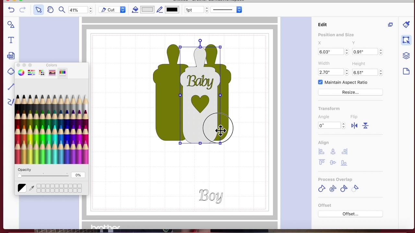Flip the selection horizontally
Viewport: 415px width, 233px height.
(x=354, y=126)
